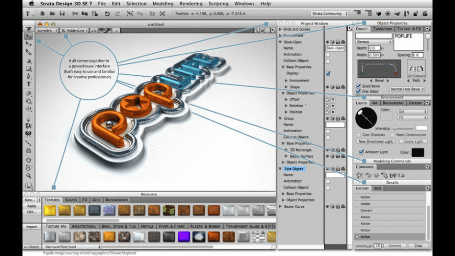Select the Sphere primitive tool
Image resolution: width=455 pixels, height=256 pixels.
pyautogui.click(x=28, y=61)
